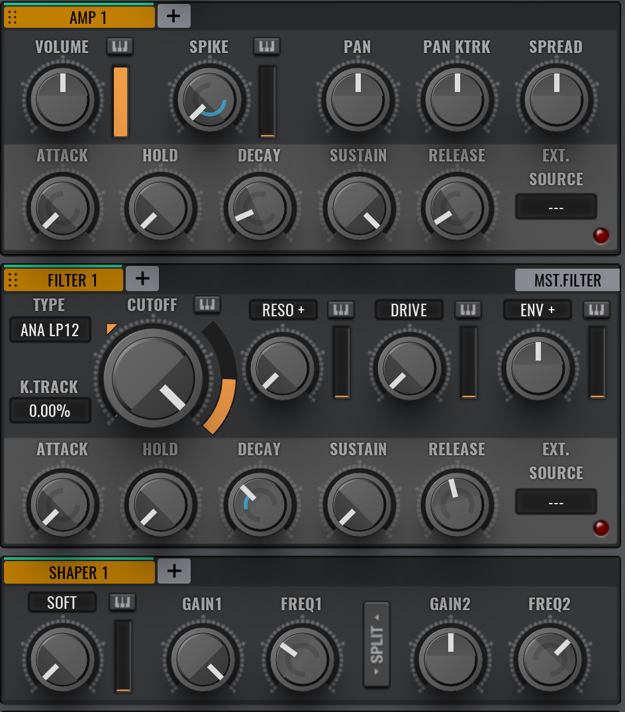Click the keyboard icon next to RESO +
The image size is (625, 712).
[341, 310]
